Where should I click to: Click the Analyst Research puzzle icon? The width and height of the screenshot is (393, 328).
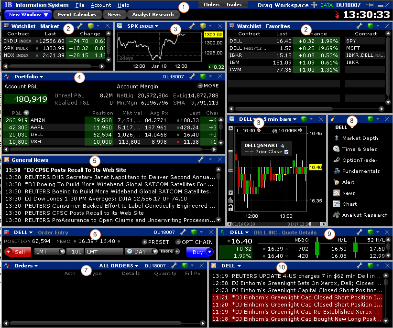click(x=337, y=215)
